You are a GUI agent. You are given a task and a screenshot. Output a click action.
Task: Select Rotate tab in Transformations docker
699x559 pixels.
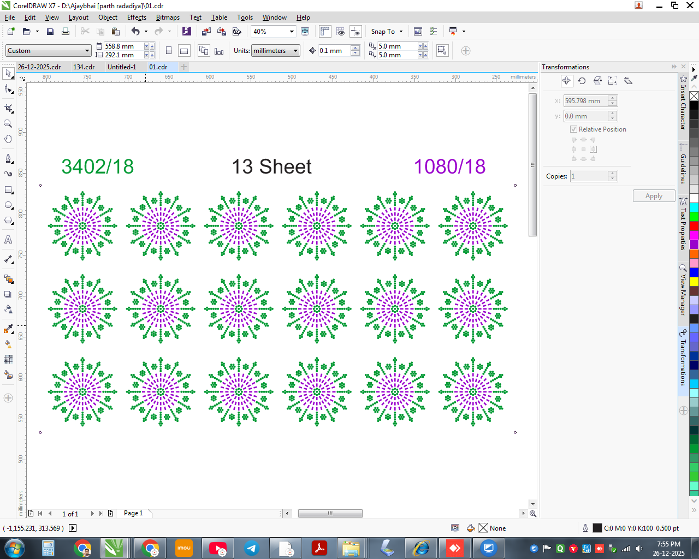click(582, 81)
